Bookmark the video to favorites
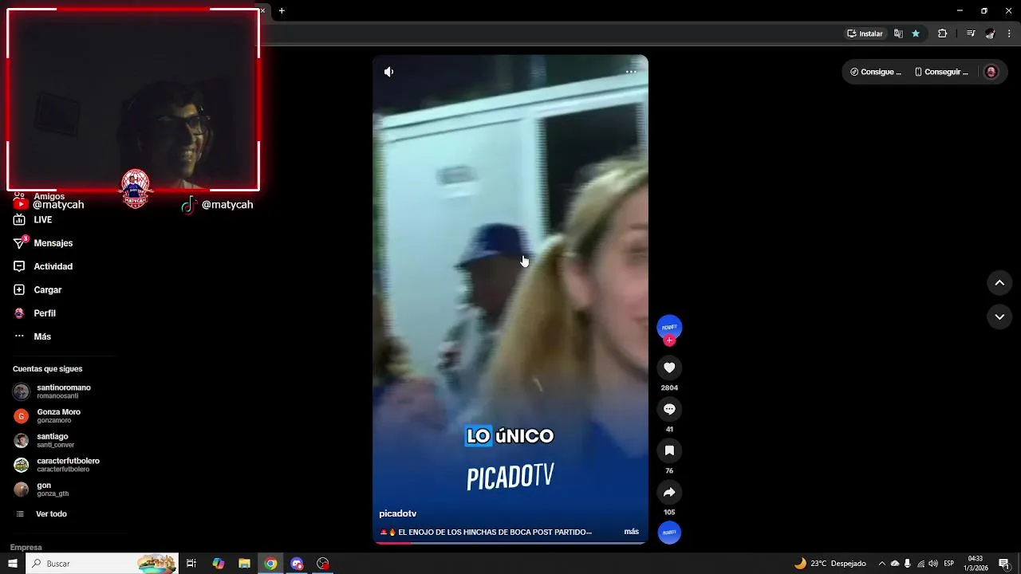 (669, 450)
